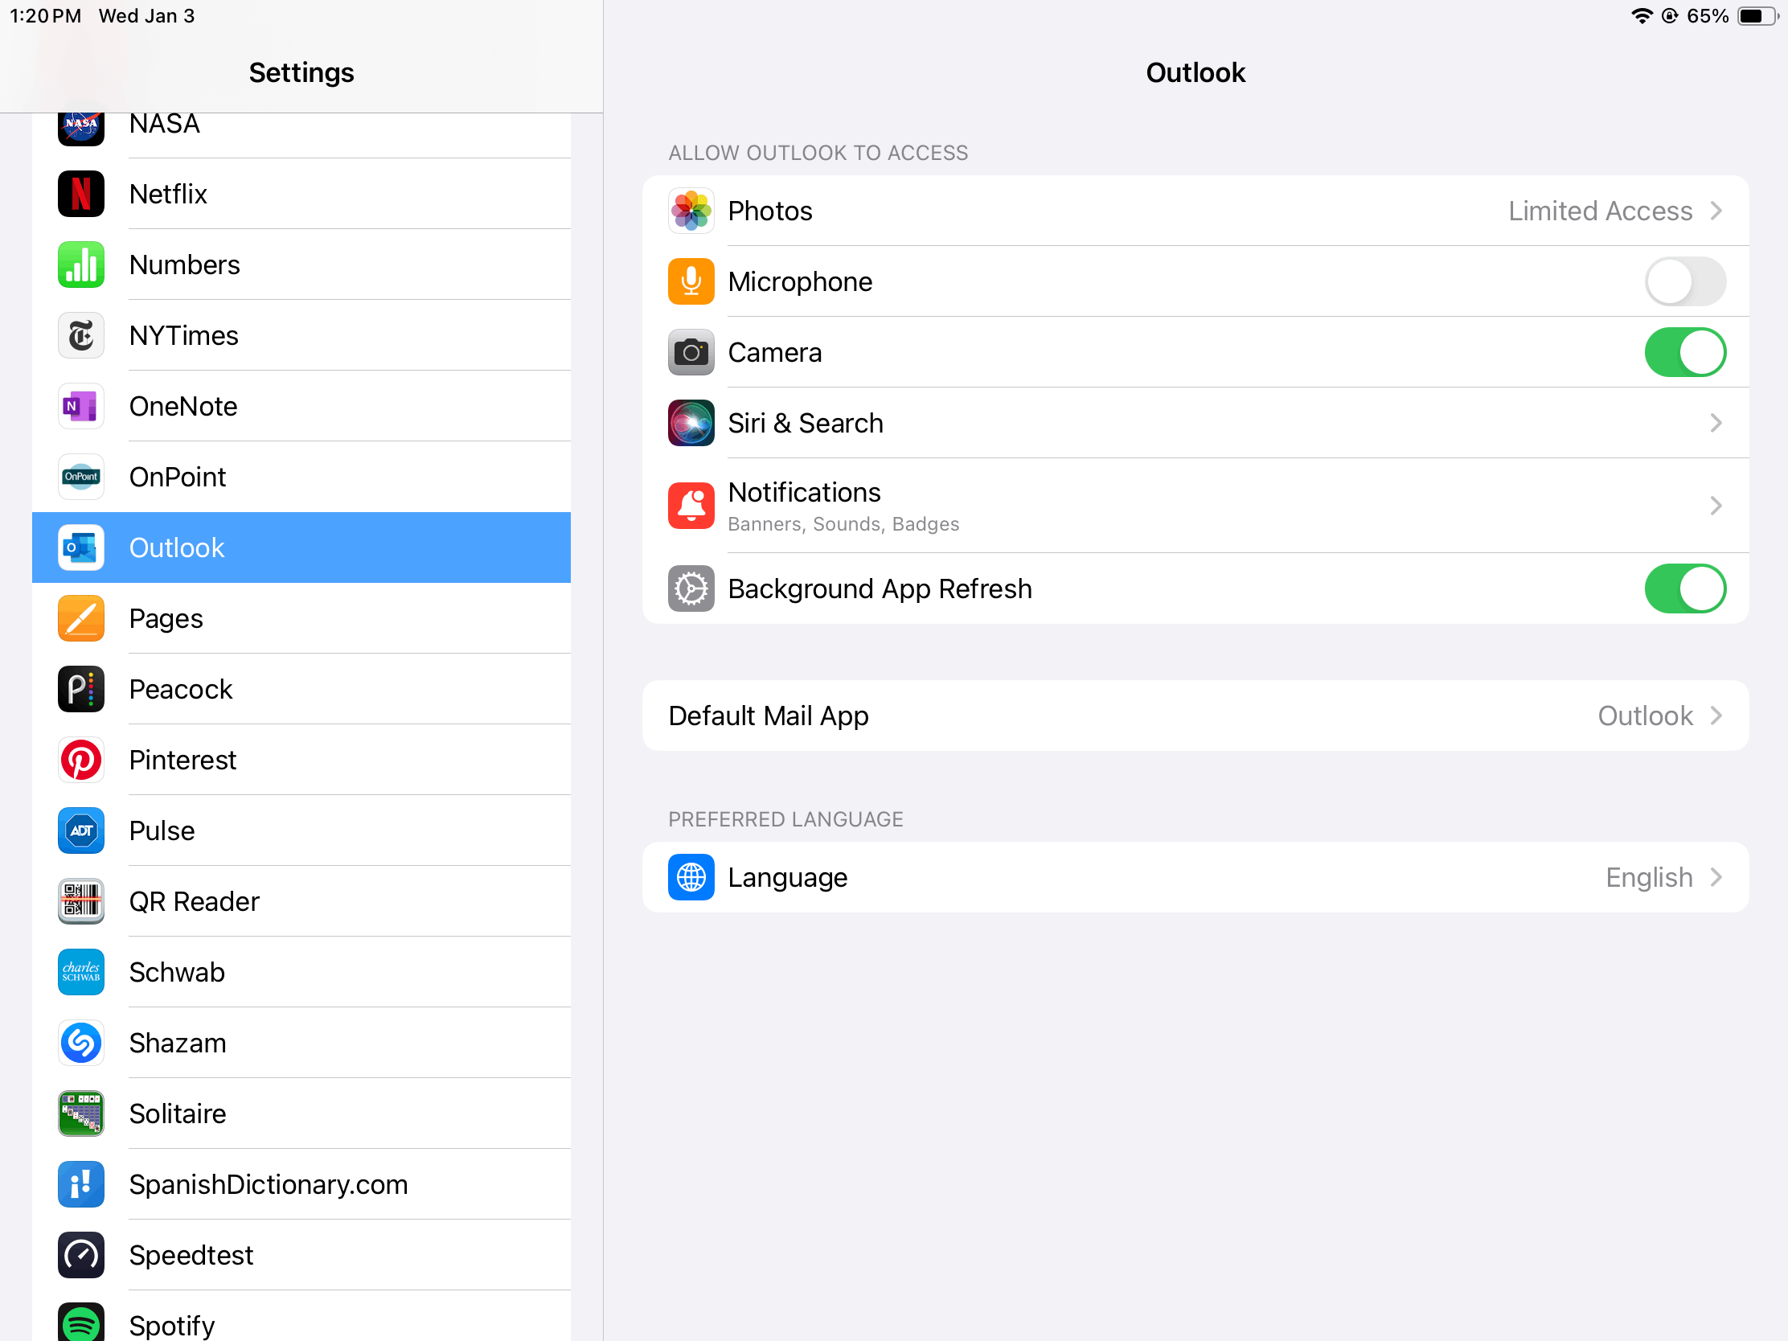The width and height of the screenshot is (1788, 1341).
Task: Tap the red Notifications bell icon
Action: tap(691, 506)
